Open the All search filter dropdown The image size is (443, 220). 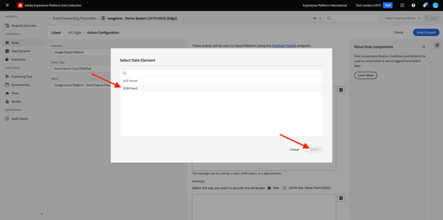tap(317, 18)
